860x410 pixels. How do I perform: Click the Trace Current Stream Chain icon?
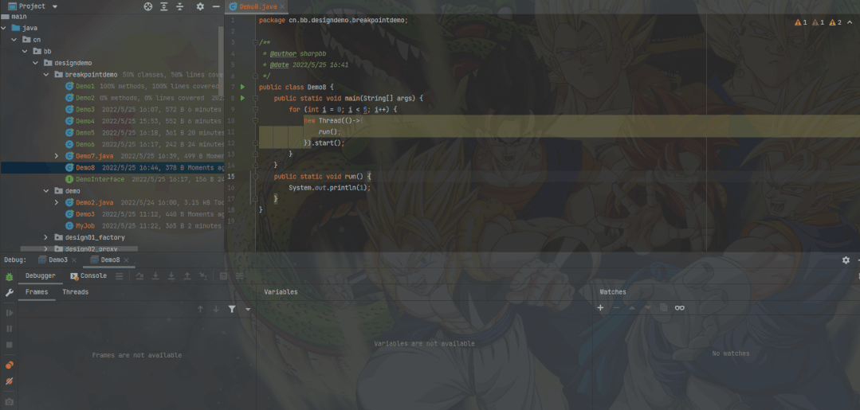[240, 275]
